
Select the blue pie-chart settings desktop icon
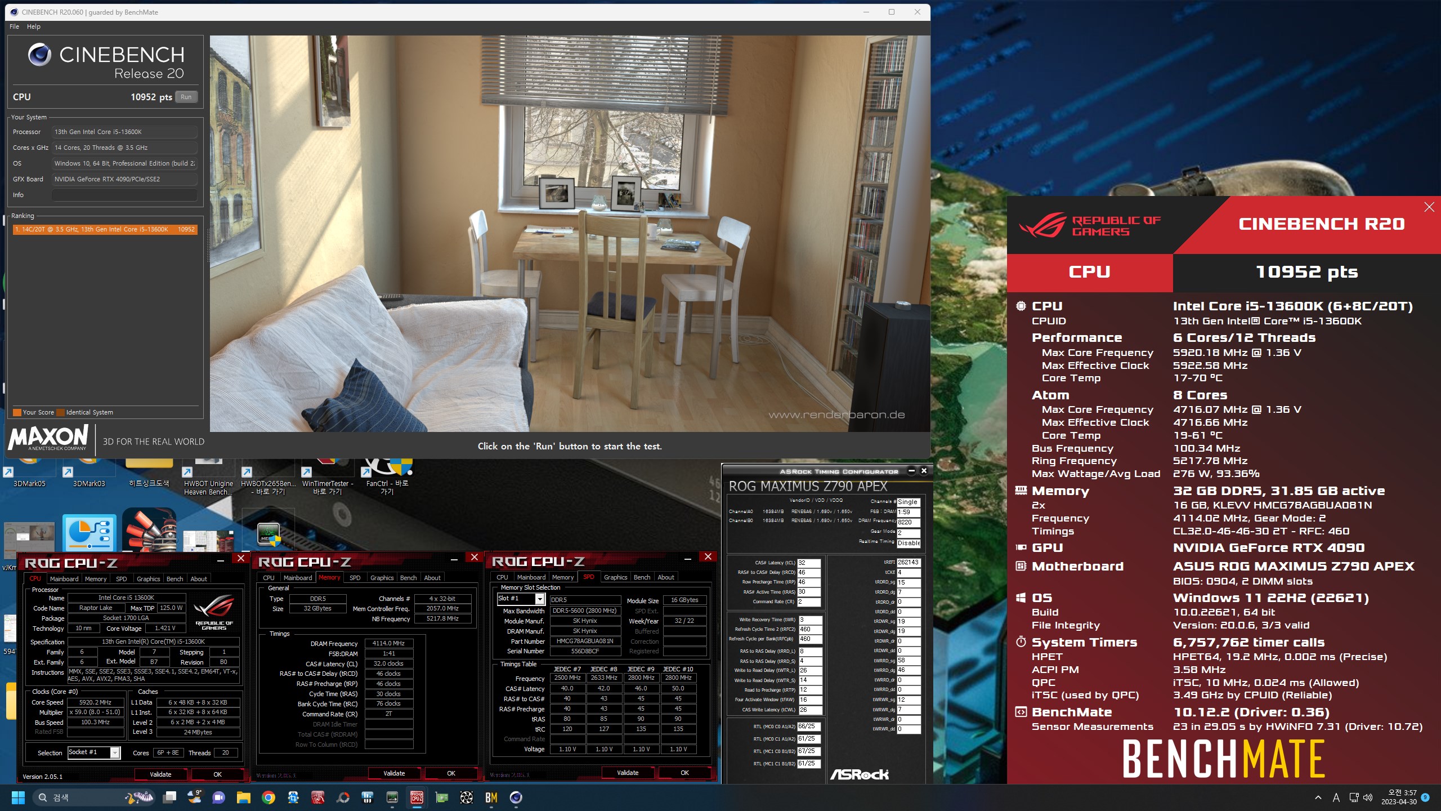click(89, 532)
